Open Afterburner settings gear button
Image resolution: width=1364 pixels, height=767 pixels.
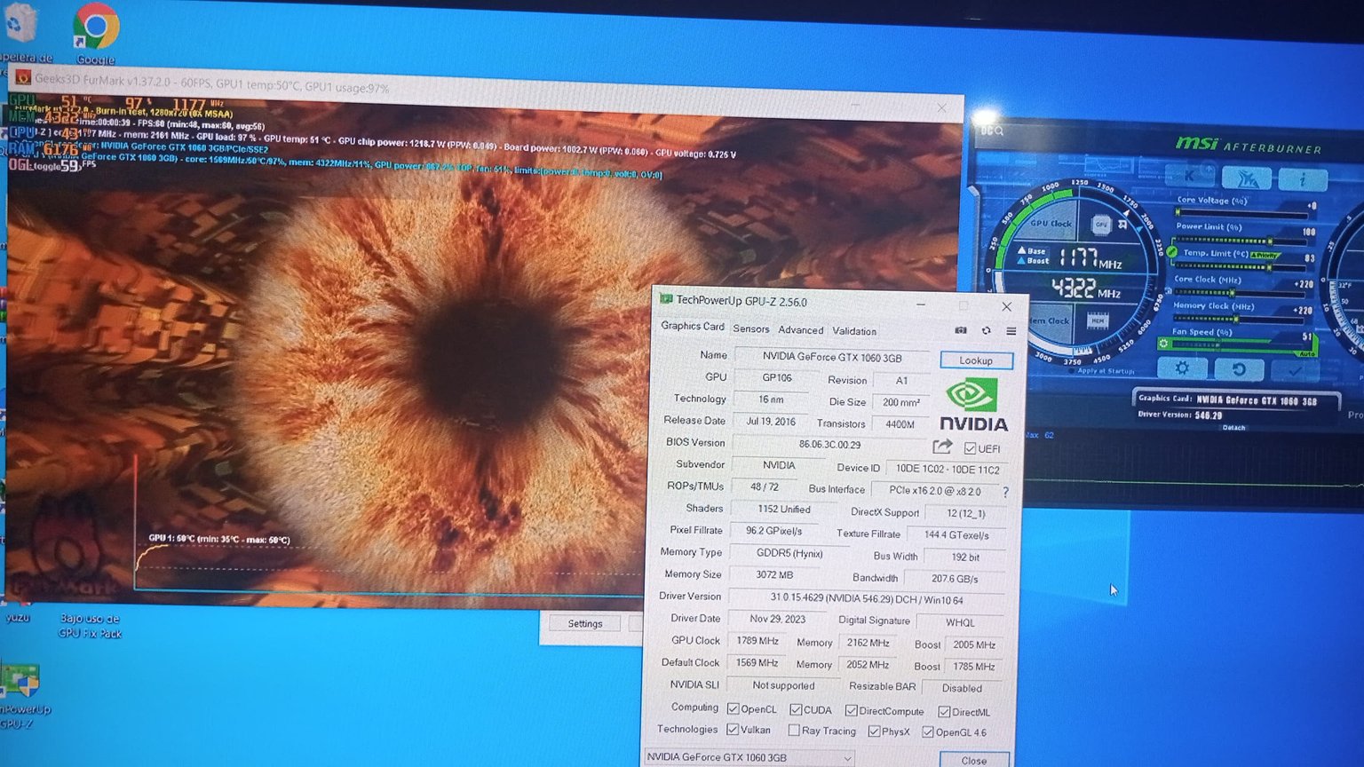(1182, 368)
